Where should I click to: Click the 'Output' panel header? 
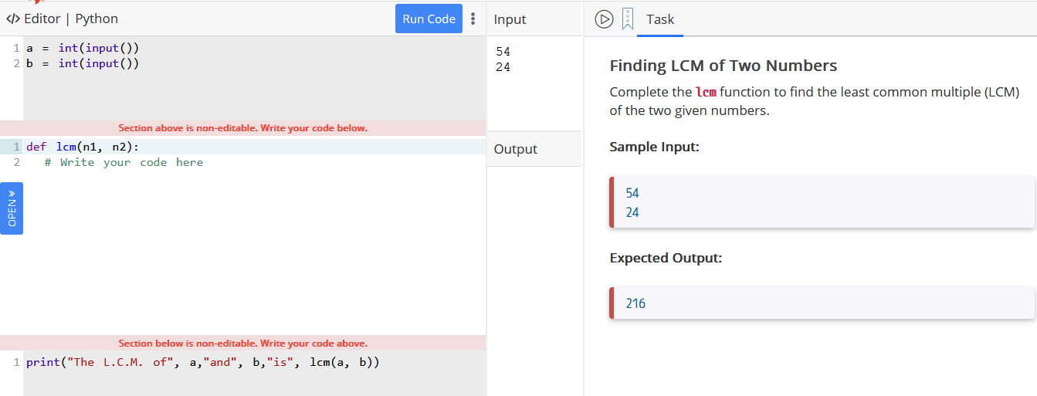515,149
